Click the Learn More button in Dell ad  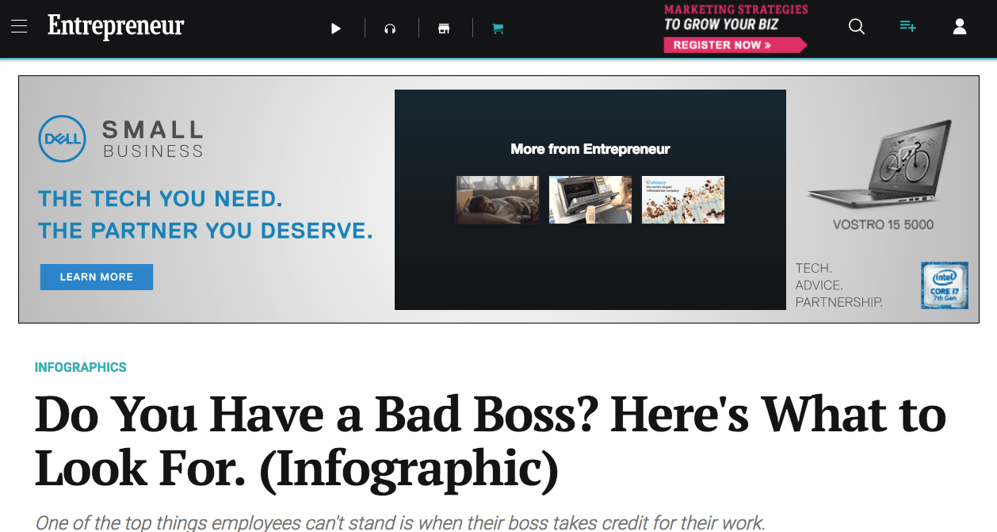[x=97, y=277]
